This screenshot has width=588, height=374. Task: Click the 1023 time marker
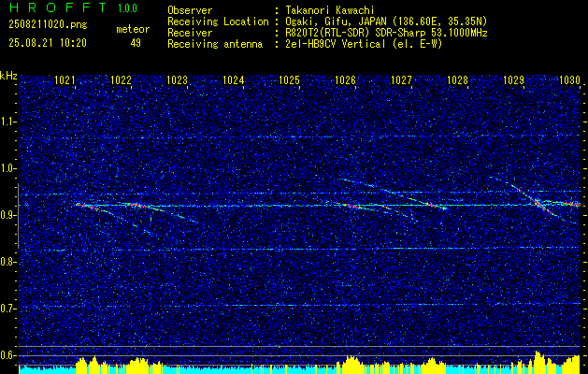177,79
